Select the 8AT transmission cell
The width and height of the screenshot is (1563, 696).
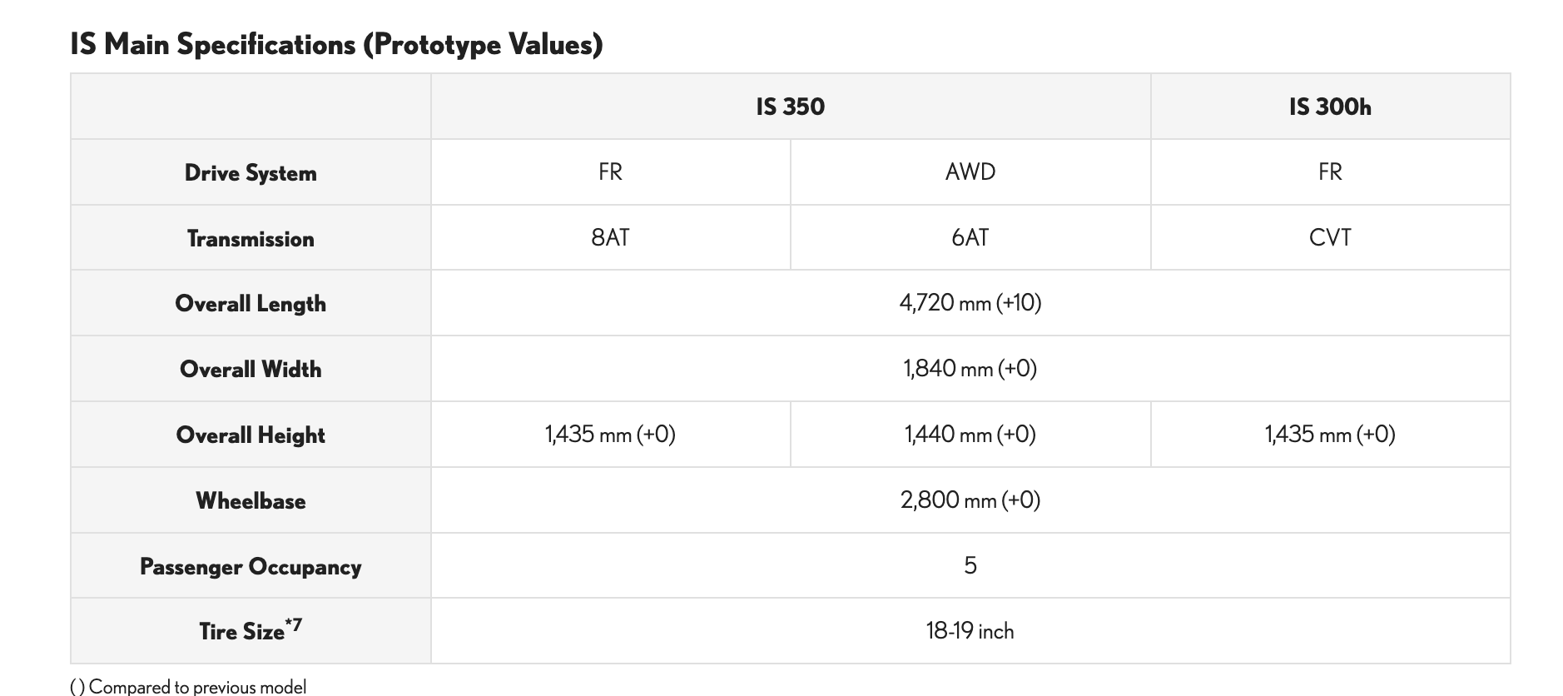click(610, 237)
